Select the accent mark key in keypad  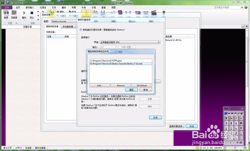click(x=231, y=118)
